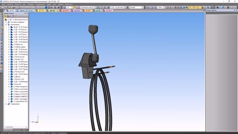Click the icon left of the layer dropdown

point(78,7)
